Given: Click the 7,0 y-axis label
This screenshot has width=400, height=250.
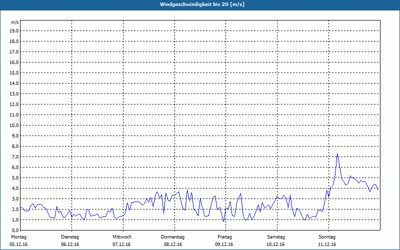Looking at the screenshot, I should (15, 157).
